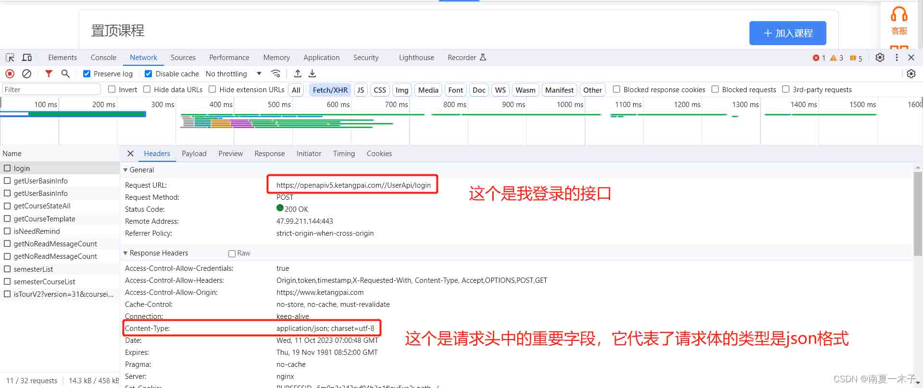Select the JS resource type filter
Screen dimensions: 923x388
361,90
